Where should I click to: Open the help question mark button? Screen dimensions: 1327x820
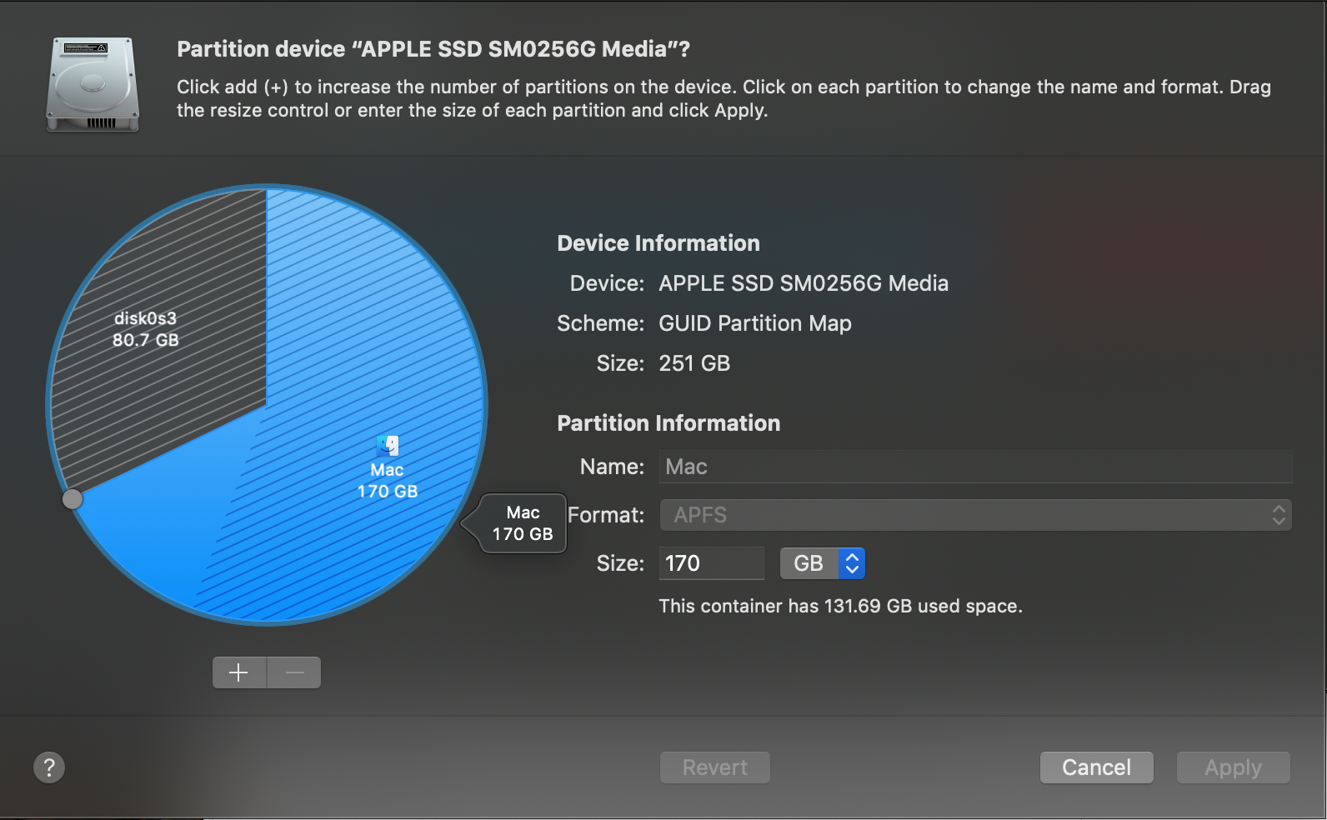(x=49, y=767)
